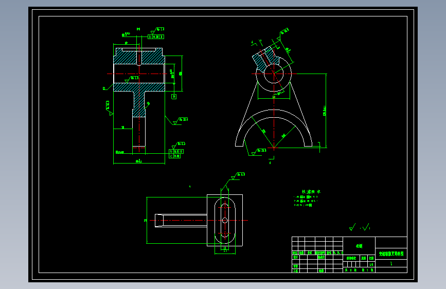Select the drawing number "1" cell in title block
This screenshot has height=289, width=446.
(391, 263)
